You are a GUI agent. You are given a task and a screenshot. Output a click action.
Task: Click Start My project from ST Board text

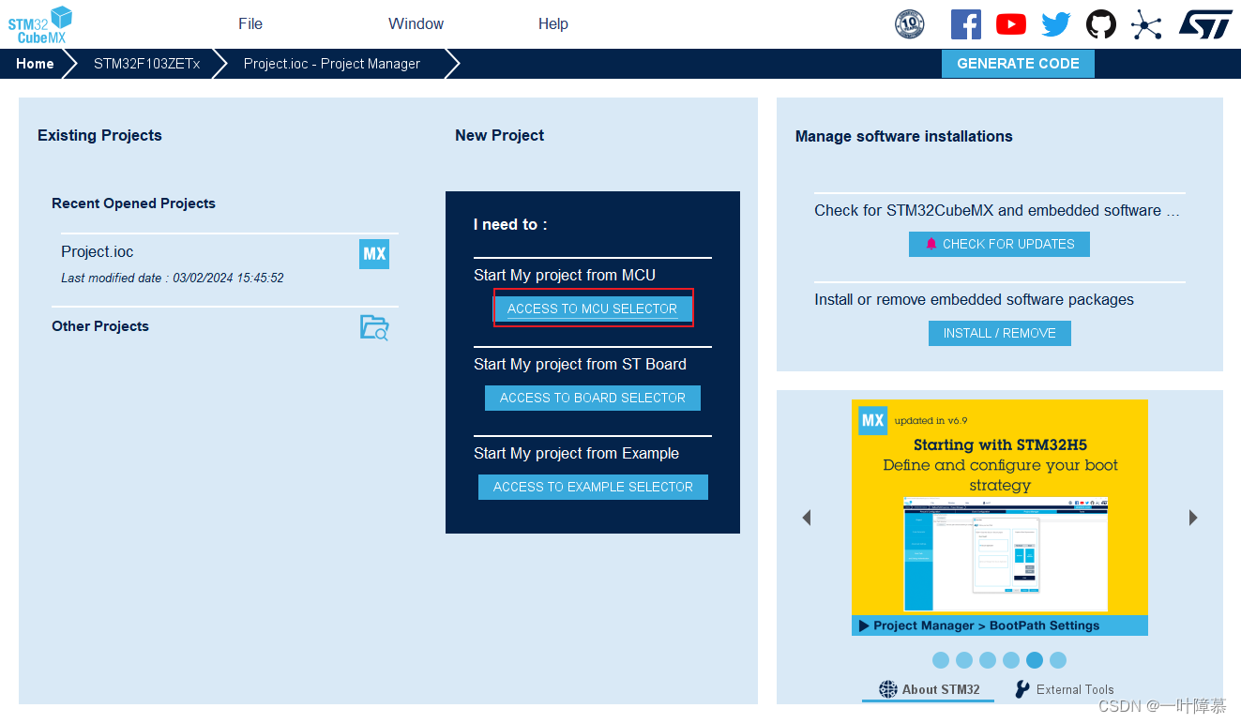click(580, 364)
